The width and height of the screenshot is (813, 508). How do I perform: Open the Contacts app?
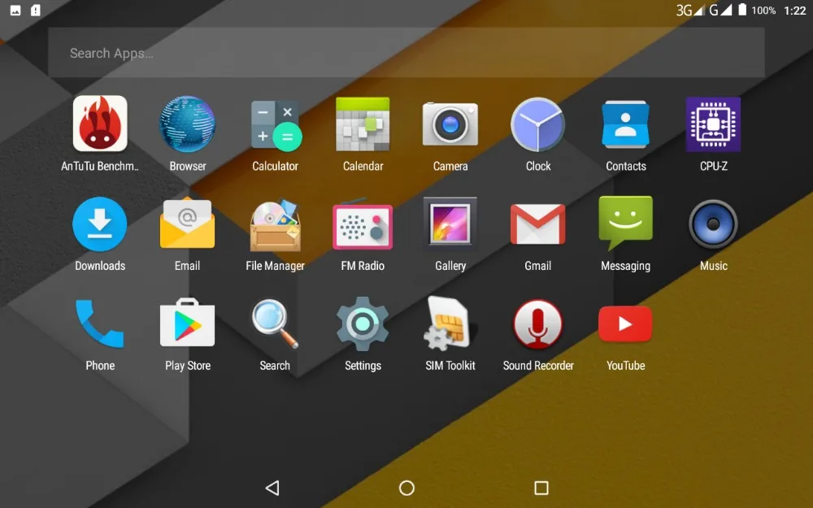625,124
